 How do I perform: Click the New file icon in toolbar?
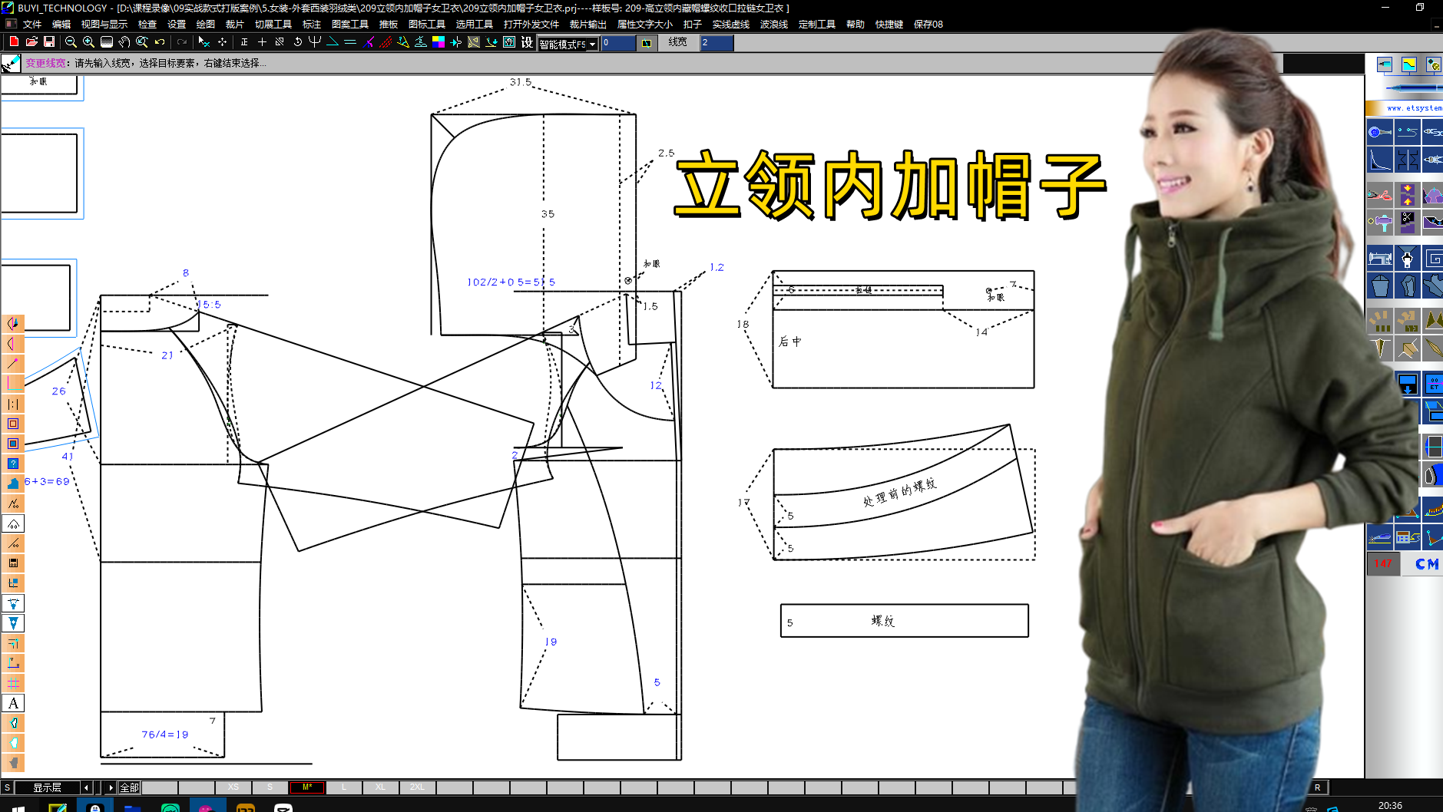coord(14,41)
